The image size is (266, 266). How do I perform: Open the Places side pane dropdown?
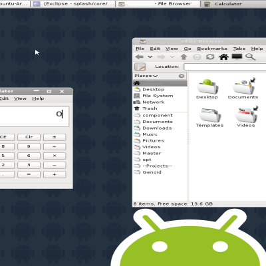[x=146, y=76]
